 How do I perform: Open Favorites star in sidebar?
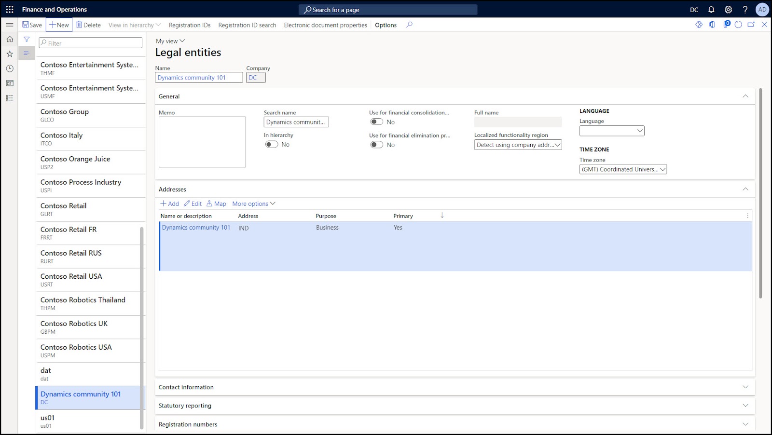click(x=10, y=54)
